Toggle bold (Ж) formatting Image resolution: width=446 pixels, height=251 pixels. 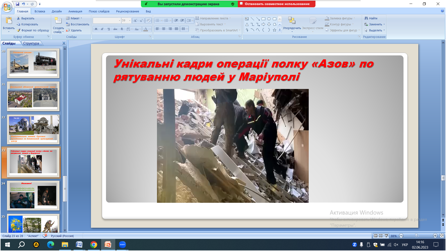[x=96, y=29]
